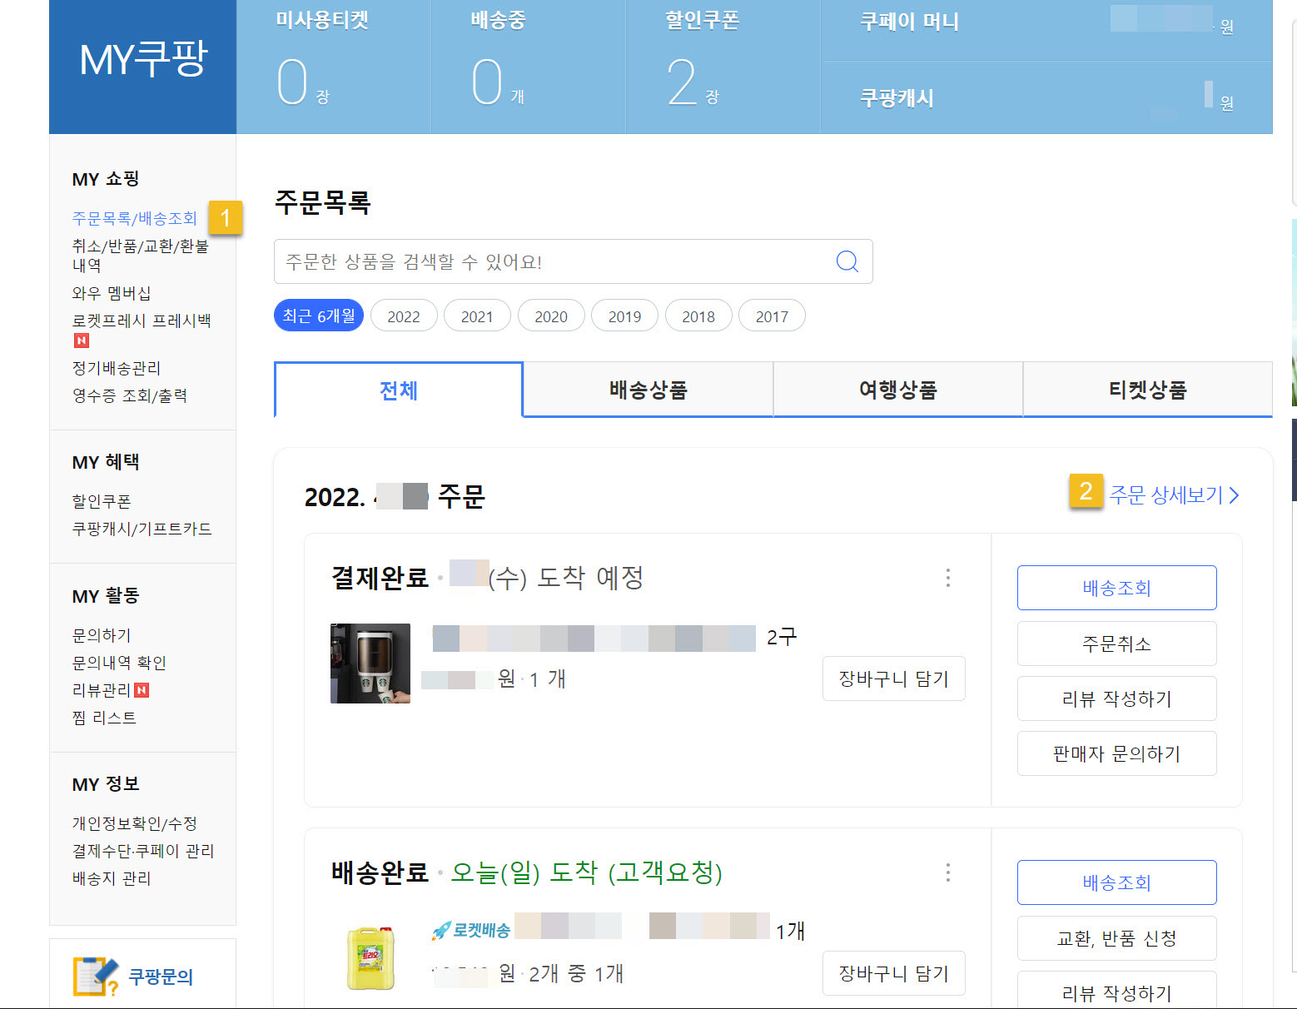Click the search magnifier icon
The image size is (1297, 1009).
pyautogui.click(x=847, y=261)
